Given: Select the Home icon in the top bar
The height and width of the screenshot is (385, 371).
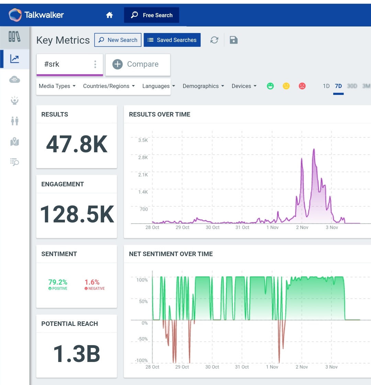Looking at the screenshot, I should [109, 15].
